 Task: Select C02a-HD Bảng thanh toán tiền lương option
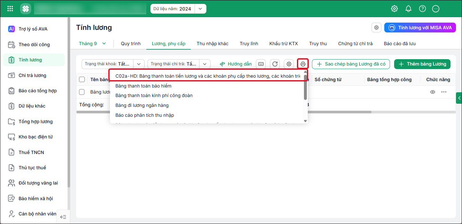[x=207, y=76]
